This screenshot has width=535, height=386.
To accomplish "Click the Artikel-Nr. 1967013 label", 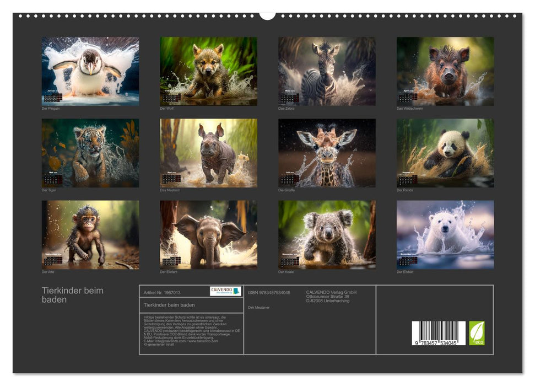I will (x=161, y=292).
